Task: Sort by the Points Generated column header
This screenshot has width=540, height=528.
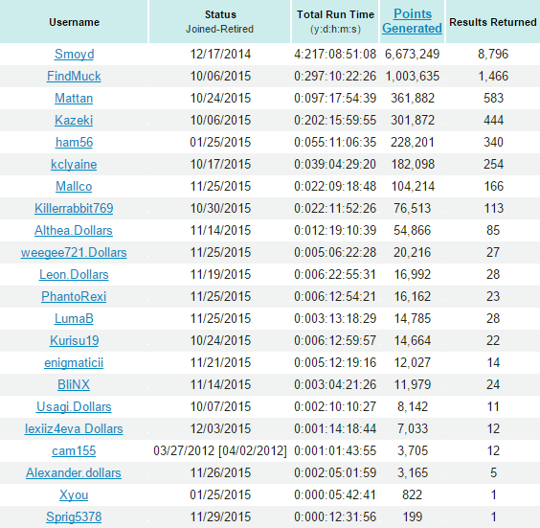Action: (x=412, y=21)
